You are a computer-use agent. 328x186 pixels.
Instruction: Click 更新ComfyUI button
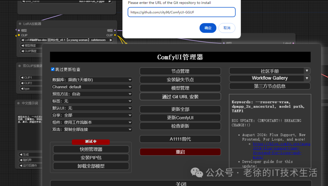pyautogui.click(x=180, y=118)
